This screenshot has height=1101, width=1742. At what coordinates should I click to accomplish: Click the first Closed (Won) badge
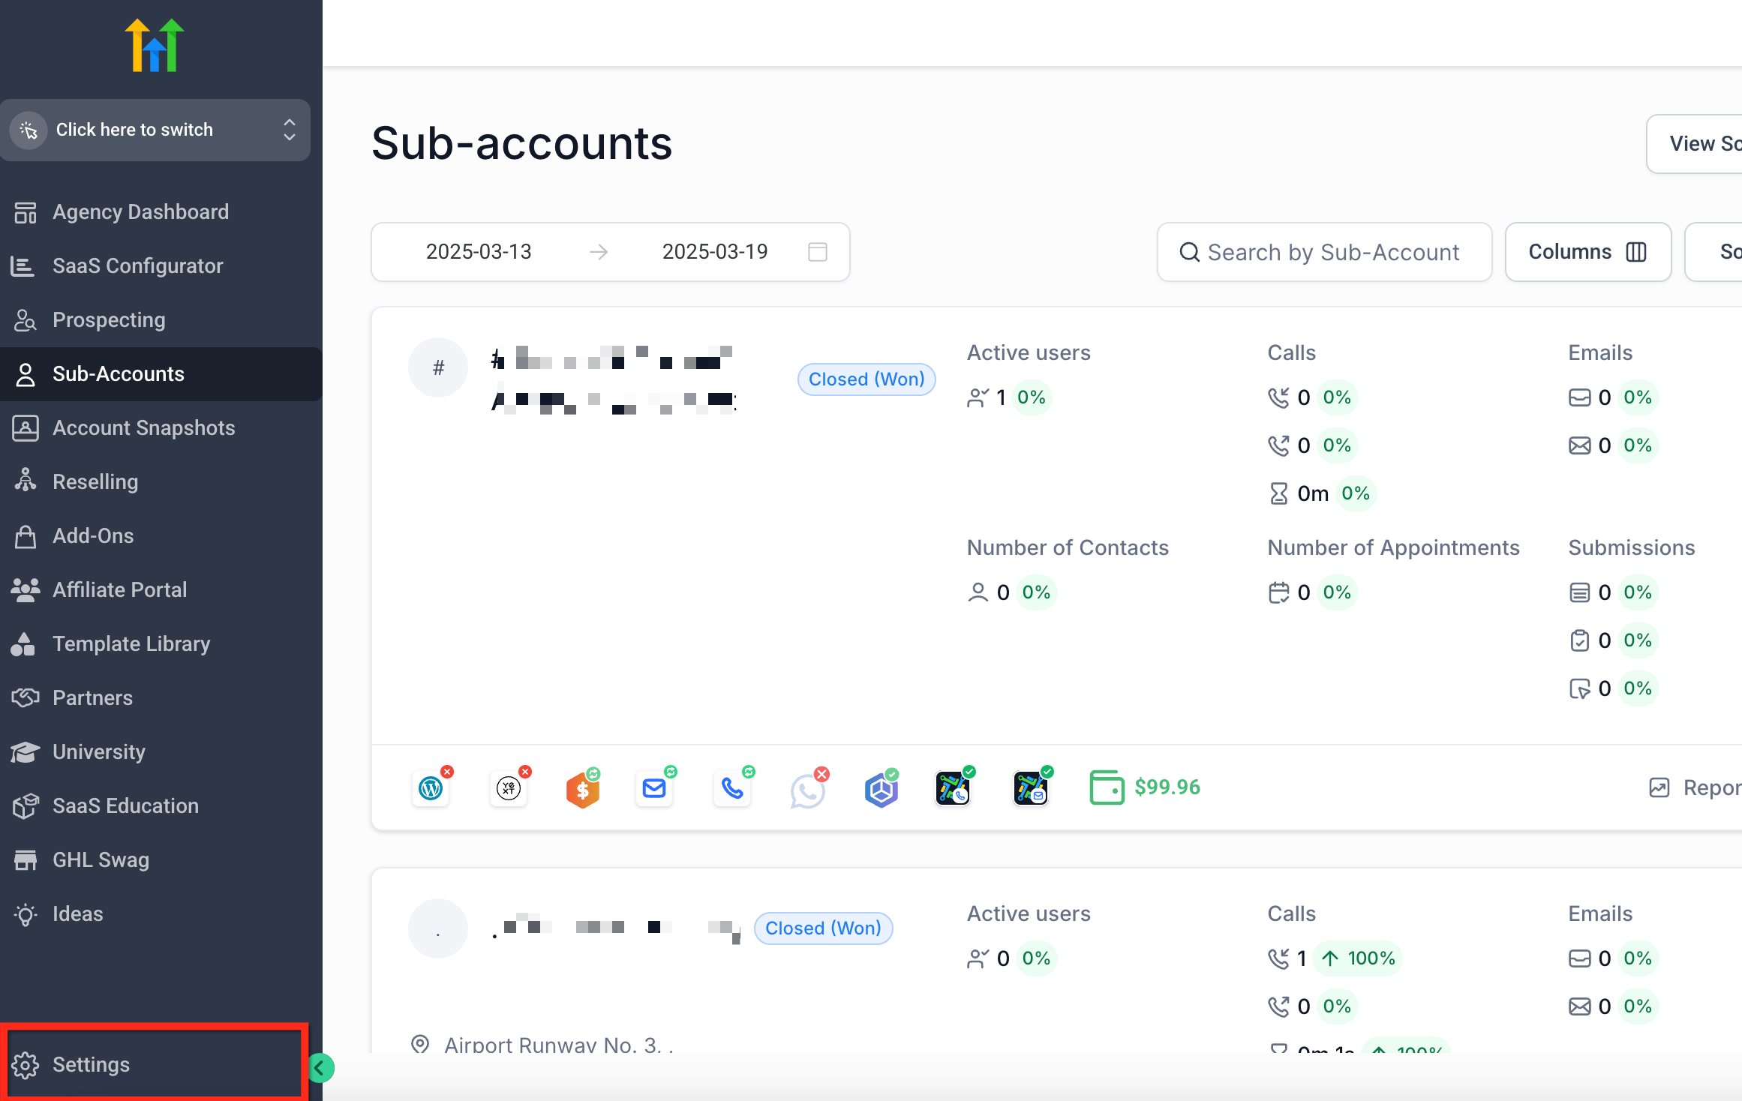click(x=866, y=379)
